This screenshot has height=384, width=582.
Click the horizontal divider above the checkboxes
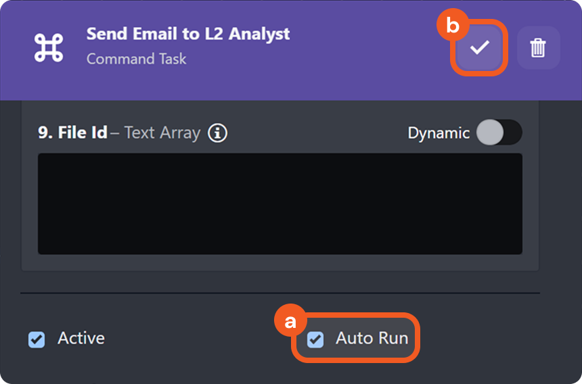tap(279, 293)
